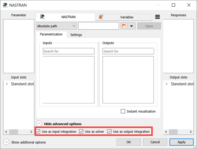
Task: Click the Input slots horizontal scrollbar thumb
Action: [x=14, y=132]
